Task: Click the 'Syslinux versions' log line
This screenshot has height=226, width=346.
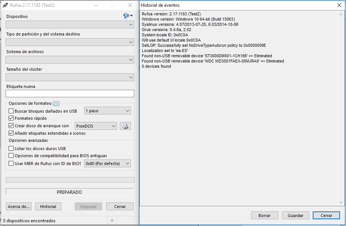Action: tap(190, 24)
